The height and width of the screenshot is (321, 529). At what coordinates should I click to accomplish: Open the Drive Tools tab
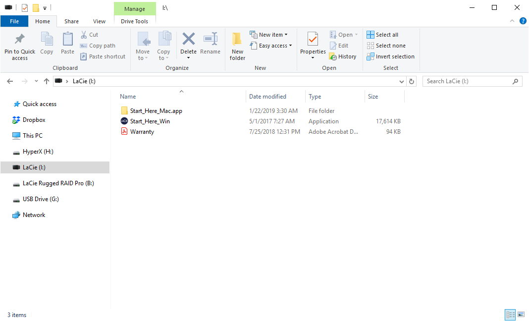tap(134, 21)
